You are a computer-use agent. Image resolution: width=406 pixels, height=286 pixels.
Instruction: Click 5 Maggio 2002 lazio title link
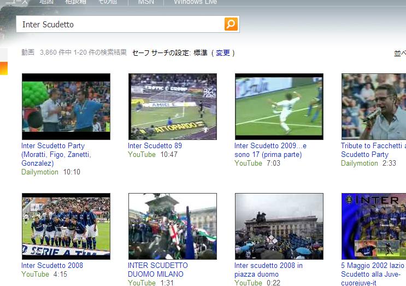point(373,274)
